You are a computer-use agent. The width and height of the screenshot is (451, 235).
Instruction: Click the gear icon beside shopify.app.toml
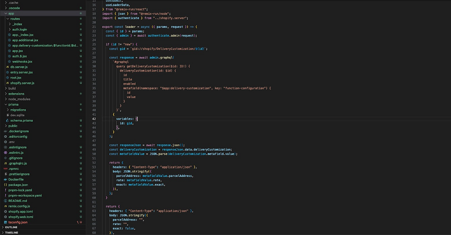[5, 212]
